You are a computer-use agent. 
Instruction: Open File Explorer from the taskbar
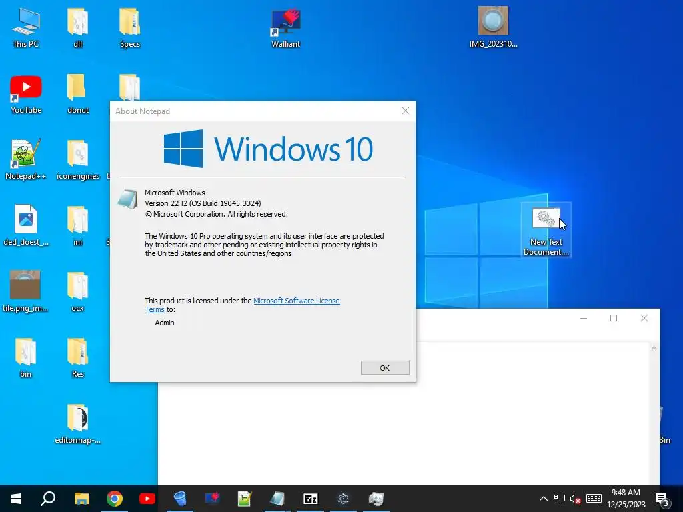[81, 499]
